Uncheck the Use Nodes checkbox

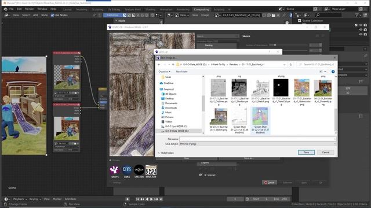(x=52, y=15)
